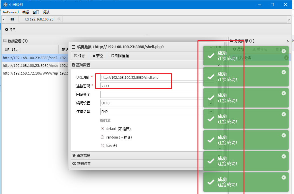This screenshot has width=294, height=194.
Task: Collapse the 分类目录 panel with the chevron
Action: coord(288,41)
